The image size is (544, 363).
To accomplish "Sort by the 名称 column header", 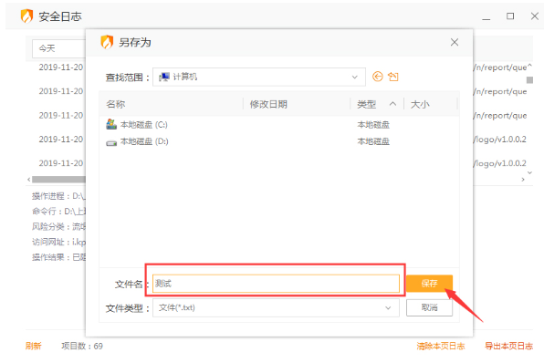I will [116, 104].
